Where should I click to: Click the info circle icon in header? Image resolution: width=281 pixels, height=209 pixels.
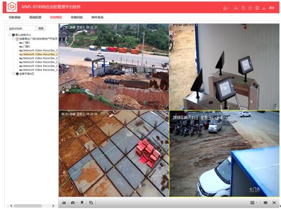click(x=250, y=8)
